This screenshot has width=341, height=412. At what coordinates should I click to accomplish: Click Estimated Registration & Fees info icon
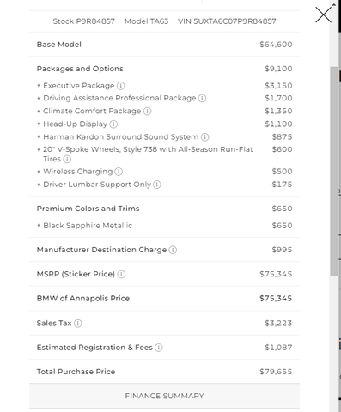coord(159,348)
